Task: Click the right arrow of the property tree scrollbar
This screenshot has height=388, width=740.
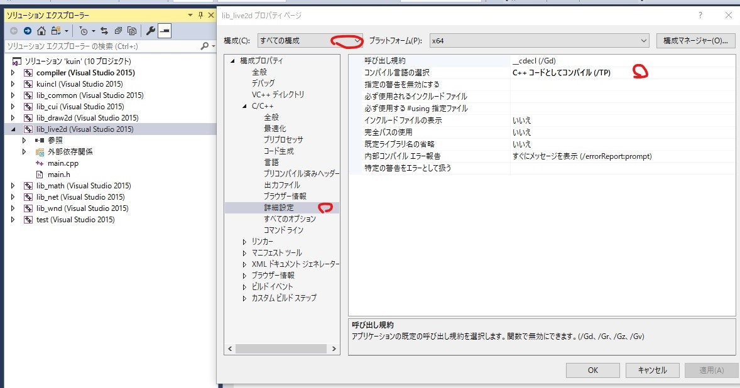Action: tap(334, 349)
